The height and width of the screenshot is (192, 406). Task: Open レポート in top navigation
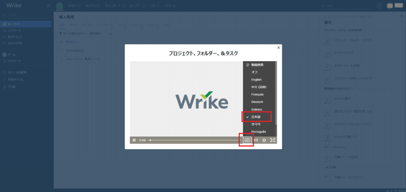tap(155, 6)
